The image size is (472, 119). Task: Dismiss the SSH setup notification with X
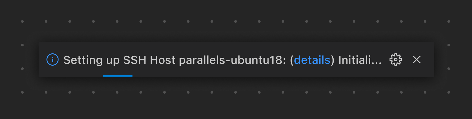pos(417,60)
